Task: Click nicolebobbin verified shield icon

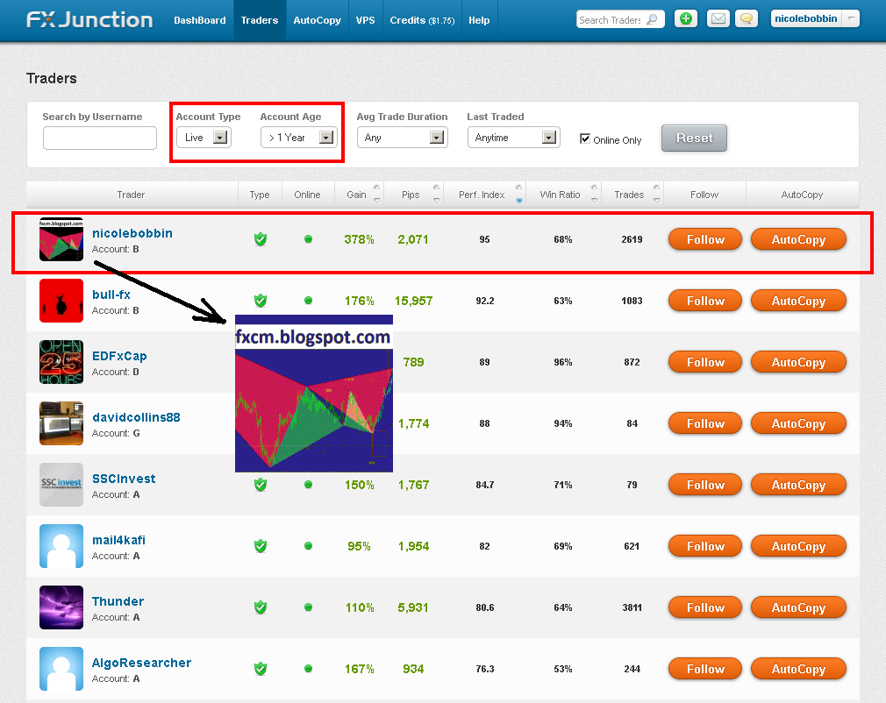Action: coord(260,239)
